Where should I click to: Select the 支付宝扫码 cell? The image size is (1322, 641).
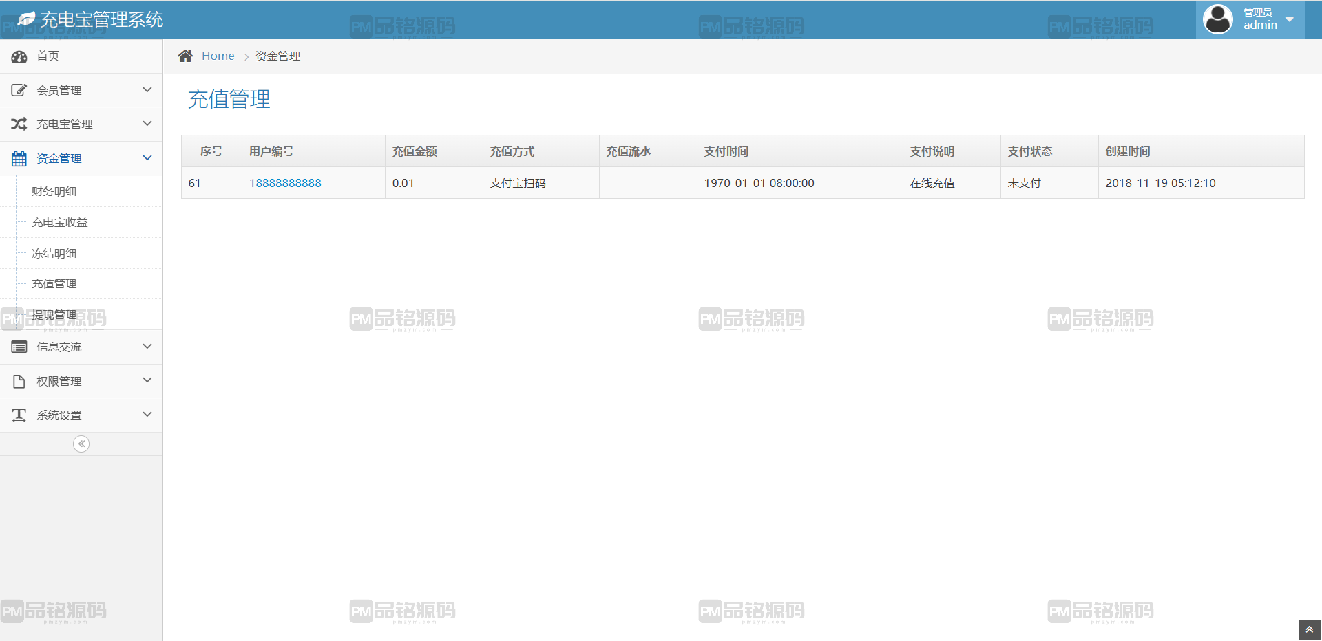coord(541,183)
